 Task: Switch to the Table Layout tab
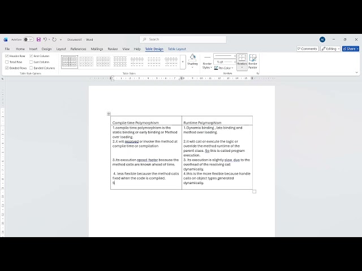(176, 49)
